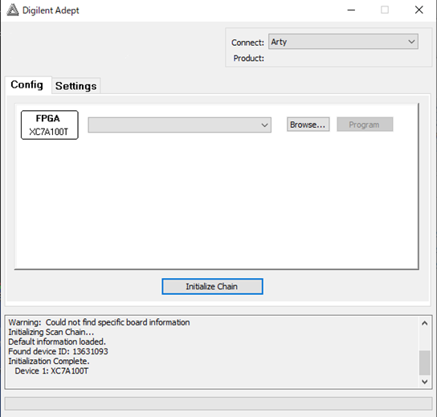Screen dimensions: 437x417
Task: Click the disabled Program button
Action: [x=365, y=125]
